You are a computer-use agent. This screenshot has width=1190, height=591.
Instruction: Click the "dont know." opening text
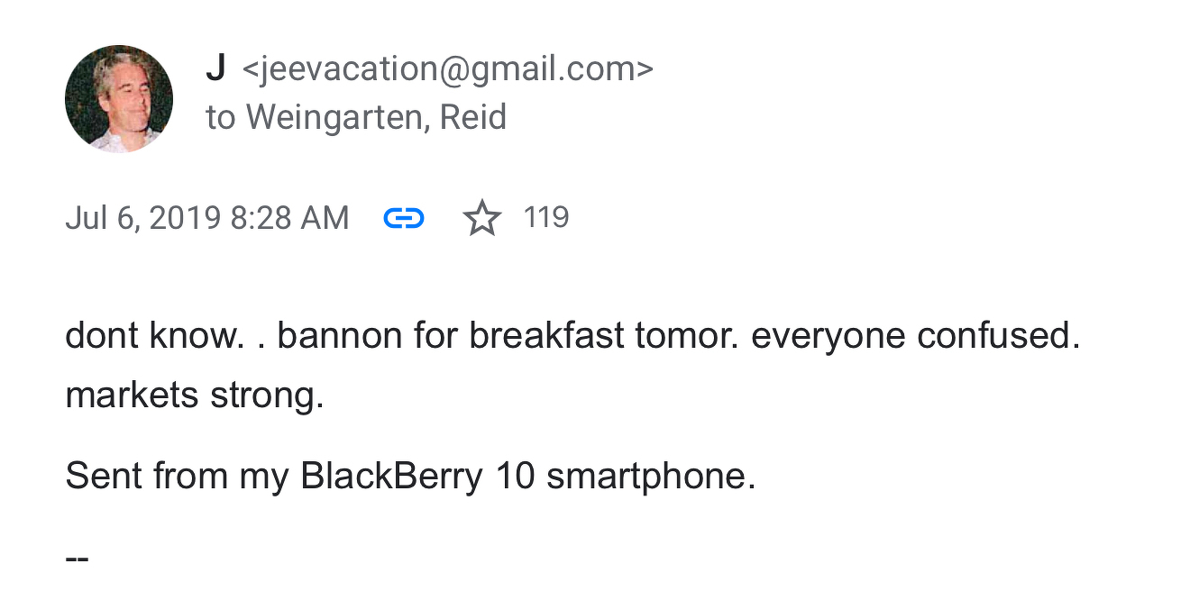pyautogui.click(x=154, y=336)
